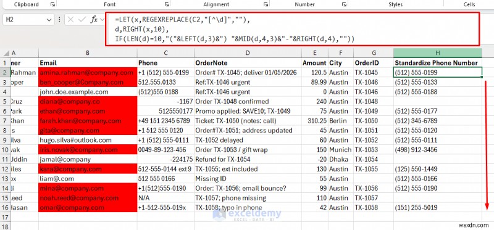Viewport: 494px width, 230px height.
Task: Click the 'Amount' header cell
Action: click(x=315, y=63)
